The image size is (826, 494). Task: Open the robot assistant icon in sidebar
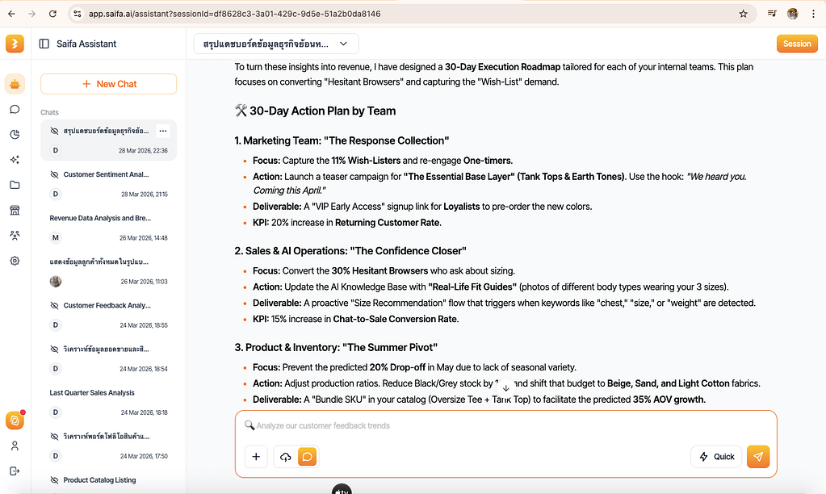(x=15, y=84)
